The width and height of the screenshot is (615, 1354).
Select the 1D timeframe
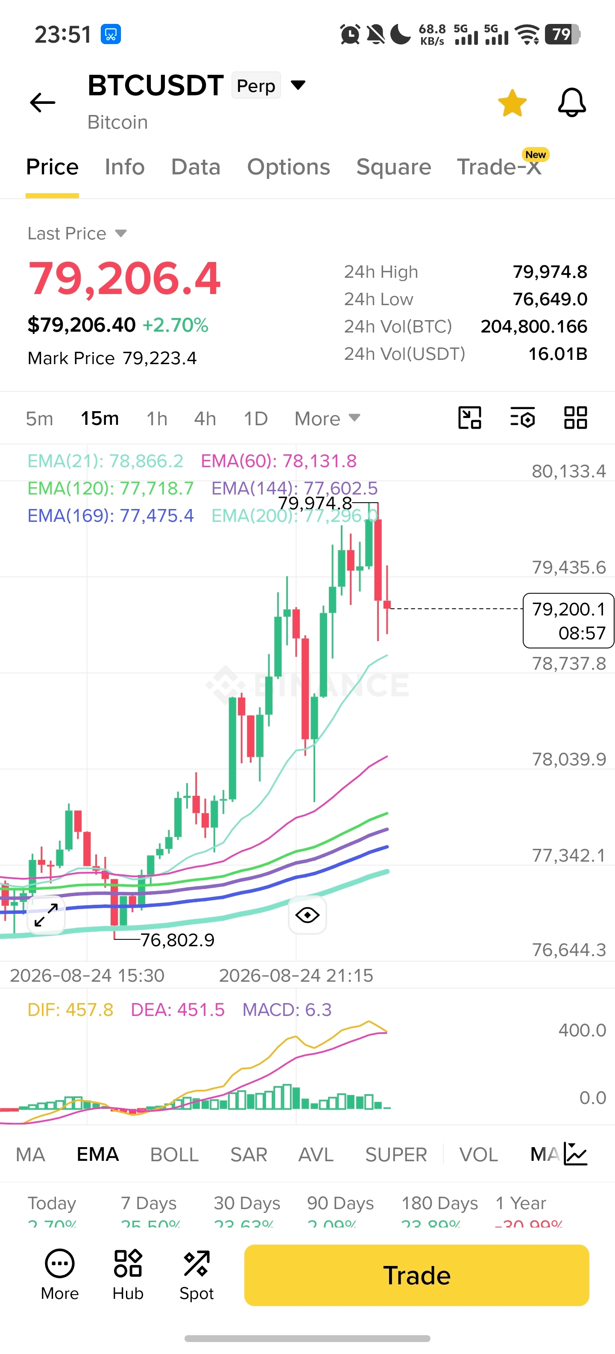[x=256, y=419]
